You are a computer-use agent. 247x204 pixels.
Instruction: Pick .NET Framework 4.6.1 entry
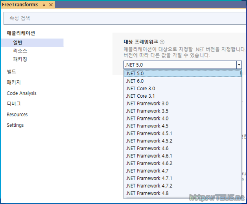tap(182, 156)
